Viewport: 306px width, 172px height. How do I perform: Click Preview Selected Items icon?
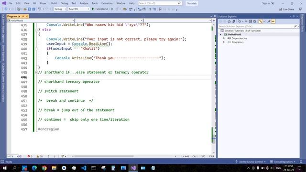[273, 21]
